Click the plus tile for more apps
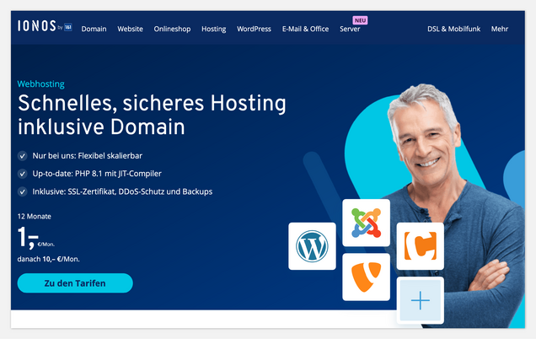 pyautogui.click(x=420, y=300)
